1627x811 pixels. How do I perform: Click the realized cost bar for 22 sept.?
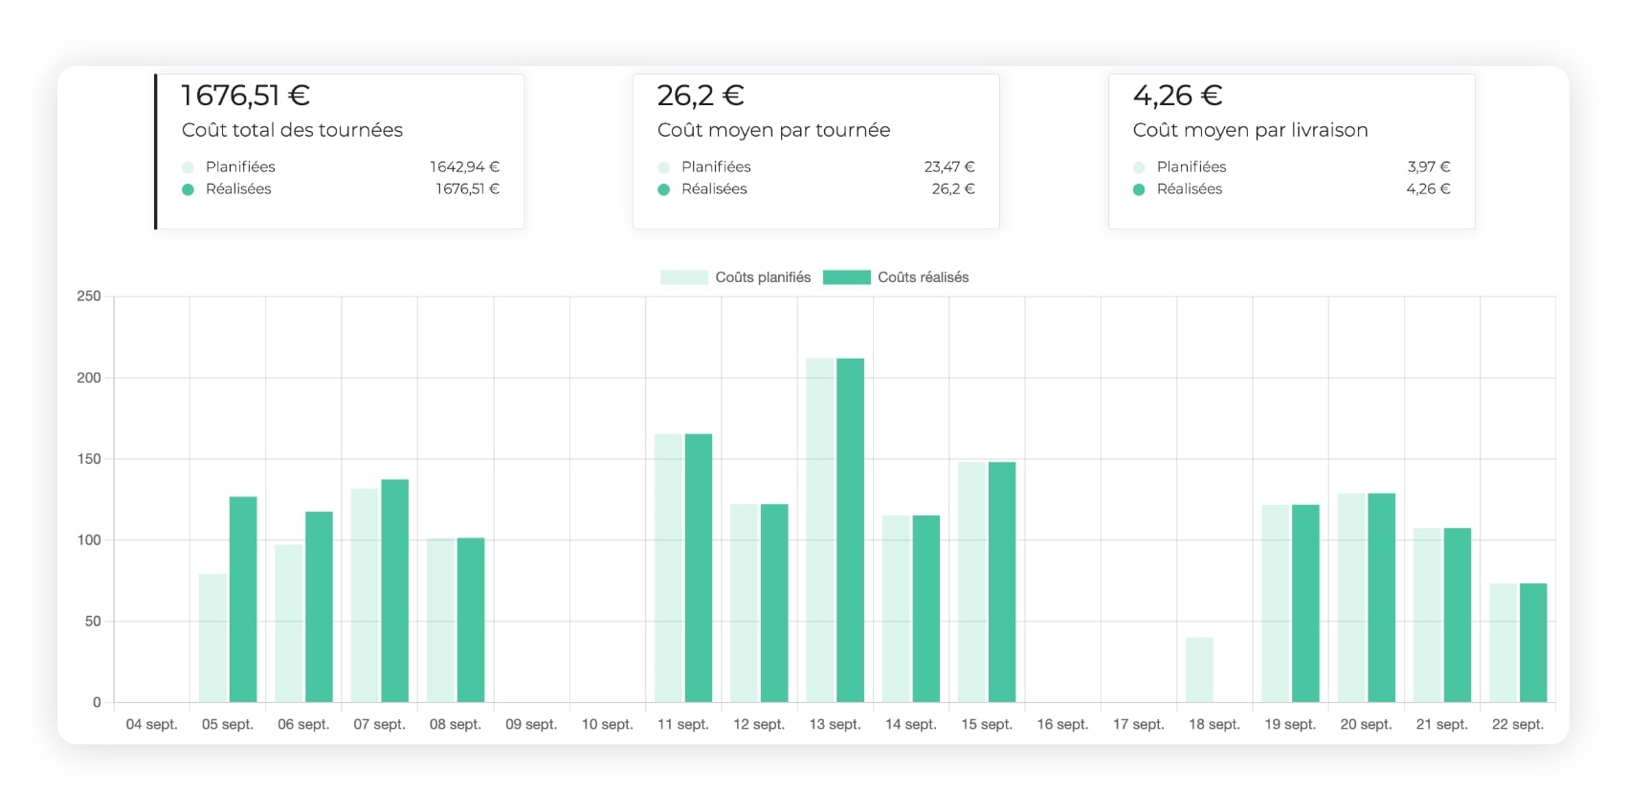click(x=1533, y=643)
